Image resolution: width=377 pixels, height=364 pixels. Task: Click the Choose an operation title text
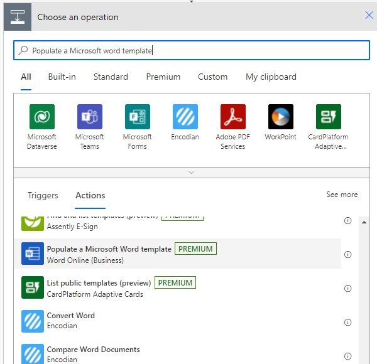pos(78,17)
